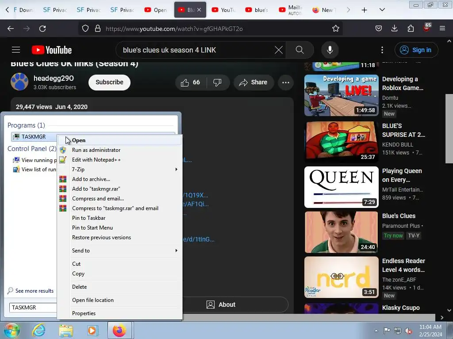Choose Cut in context menu
The image size is (453, 339).
(x=119, y=264)
